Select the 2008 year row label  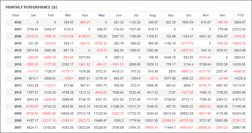18,121
